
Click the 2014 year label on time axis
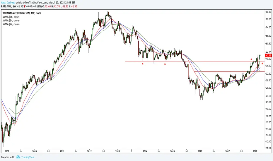click(145, 151)
